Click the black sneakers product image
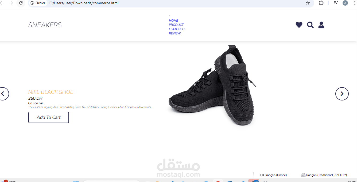Viewport: 357px width, 182px height. (212, 85)
